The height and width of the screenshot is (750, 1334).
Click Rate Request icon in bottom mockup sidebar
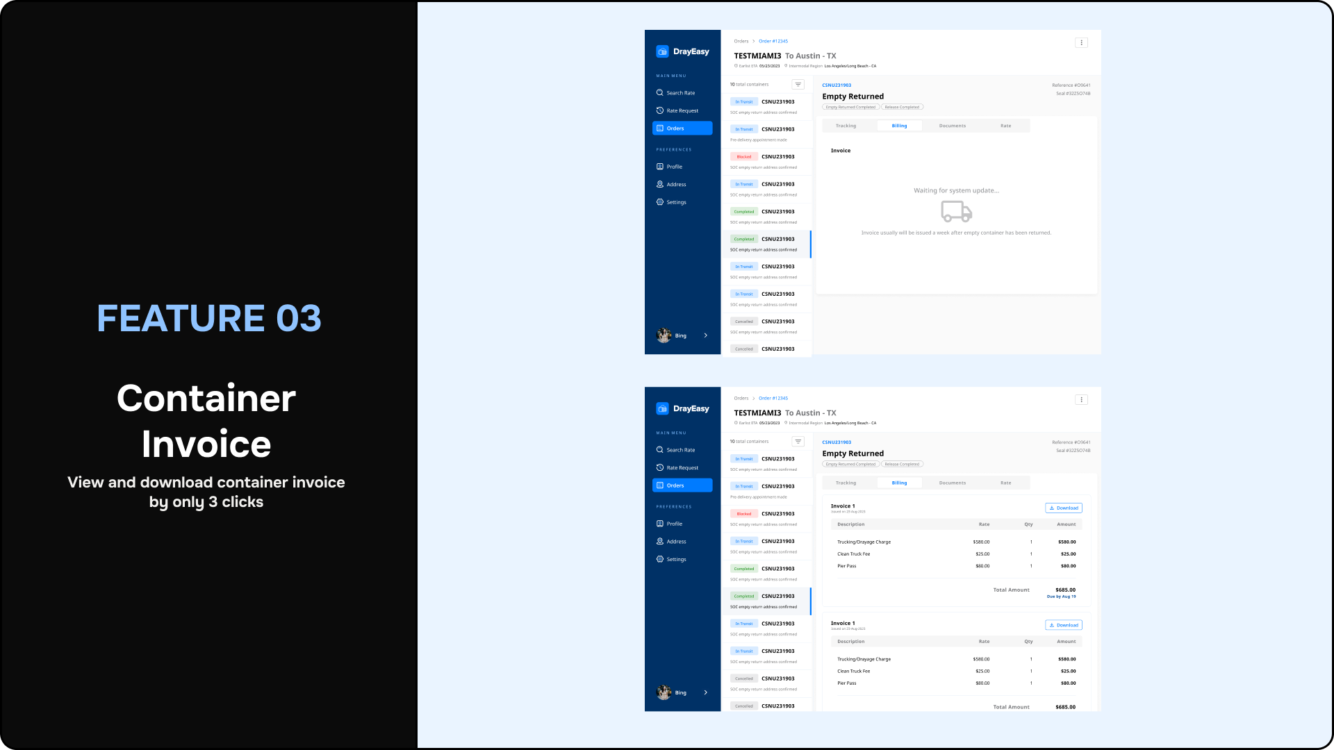659,468
